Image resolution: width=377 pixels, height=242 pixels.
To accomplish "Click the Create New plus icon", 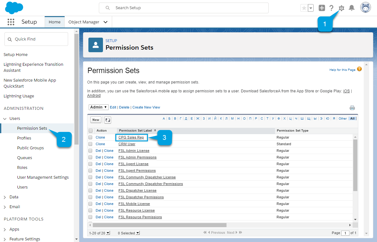I will 322,8.
